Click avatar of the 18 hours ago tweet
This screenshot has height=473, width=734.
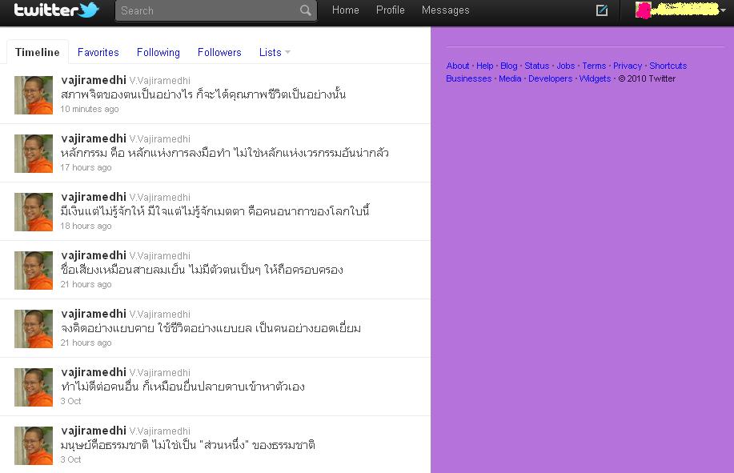[34, 212]
